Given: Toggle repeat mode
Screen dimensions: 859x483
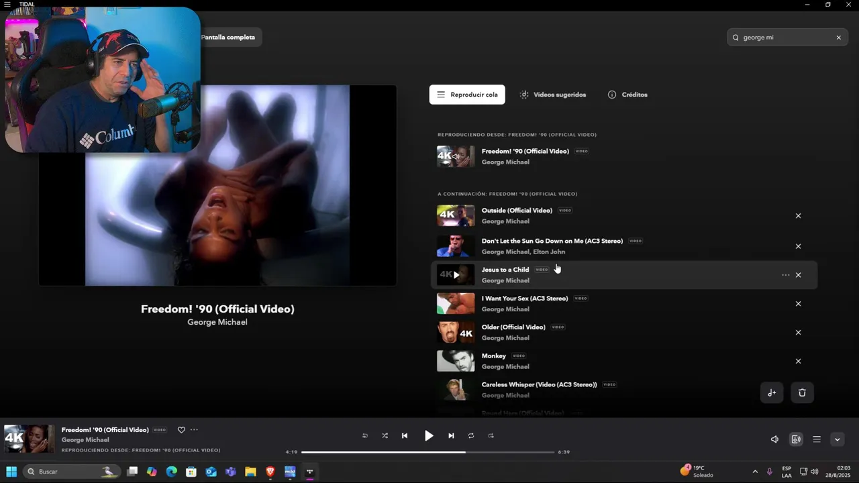Looking at the screenshot, I should click(471, 436).
